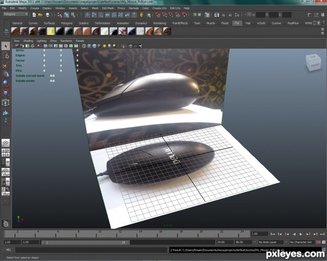This screenshot has height=261, width=327.
Task: Click the wireframe cube viewport icon
Action: 84,46
